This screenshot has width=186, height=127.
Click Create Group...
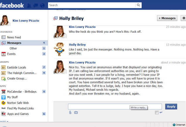[17, 79]
